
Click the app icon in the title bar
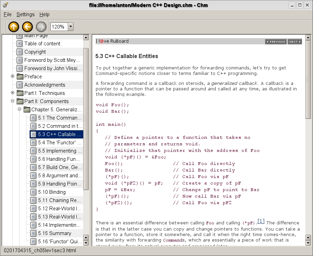6,5
